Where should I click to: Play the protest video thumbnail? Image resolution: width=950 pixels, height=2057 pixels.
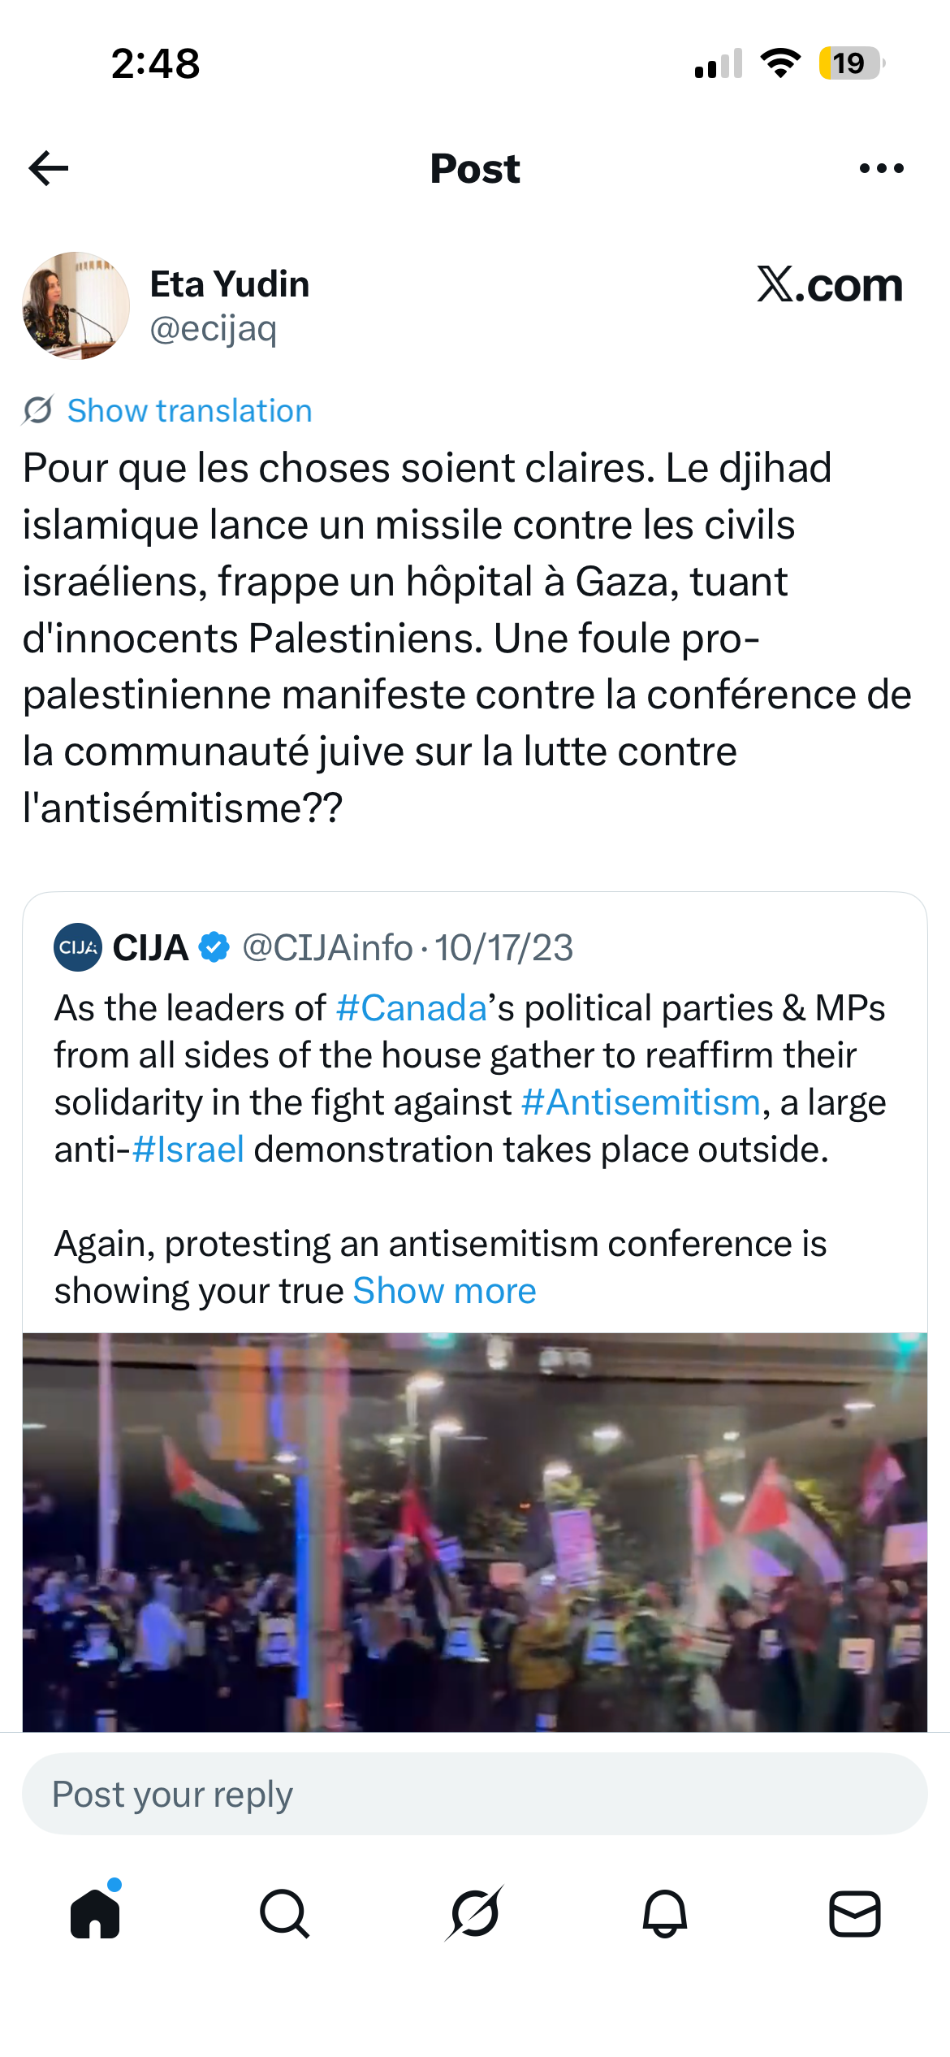475,1532
